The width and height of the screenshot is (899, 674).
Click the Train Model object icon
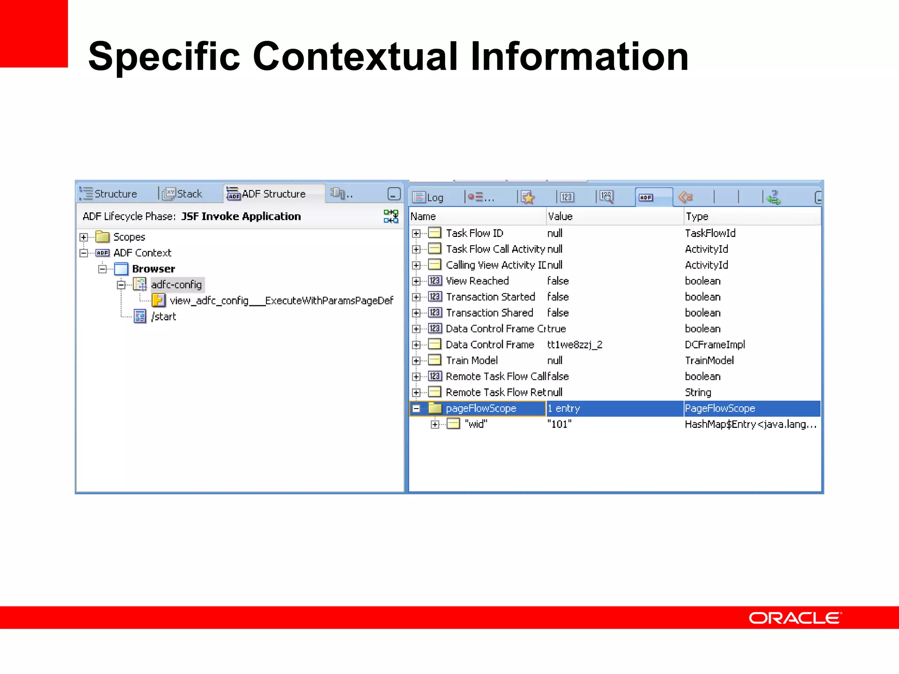tap(435, 360)
